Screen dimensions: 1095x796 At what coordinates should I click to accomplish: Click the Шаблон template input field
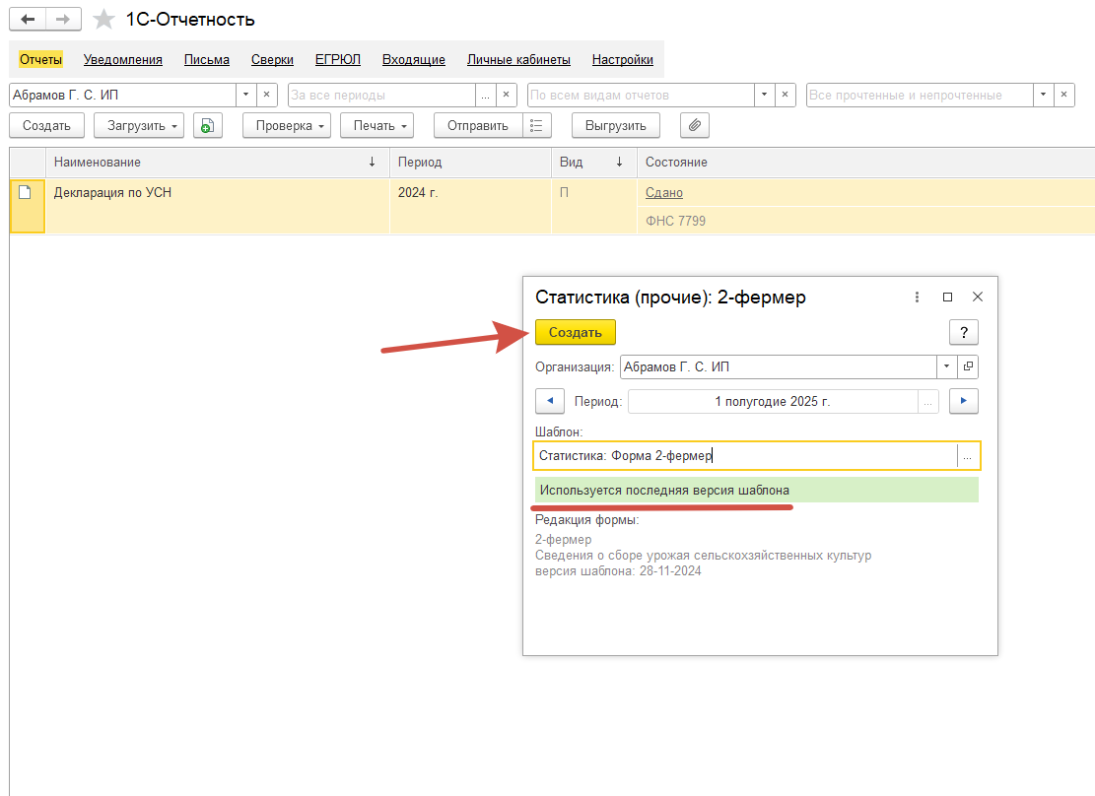tap(745, 456)
